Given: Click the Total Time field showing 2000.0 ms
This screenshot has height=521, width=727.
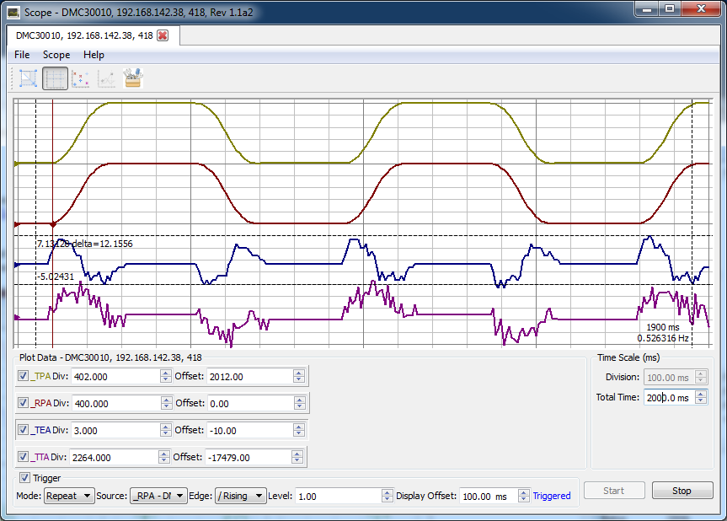Looking at the screenshot, I should coord(670,397).
